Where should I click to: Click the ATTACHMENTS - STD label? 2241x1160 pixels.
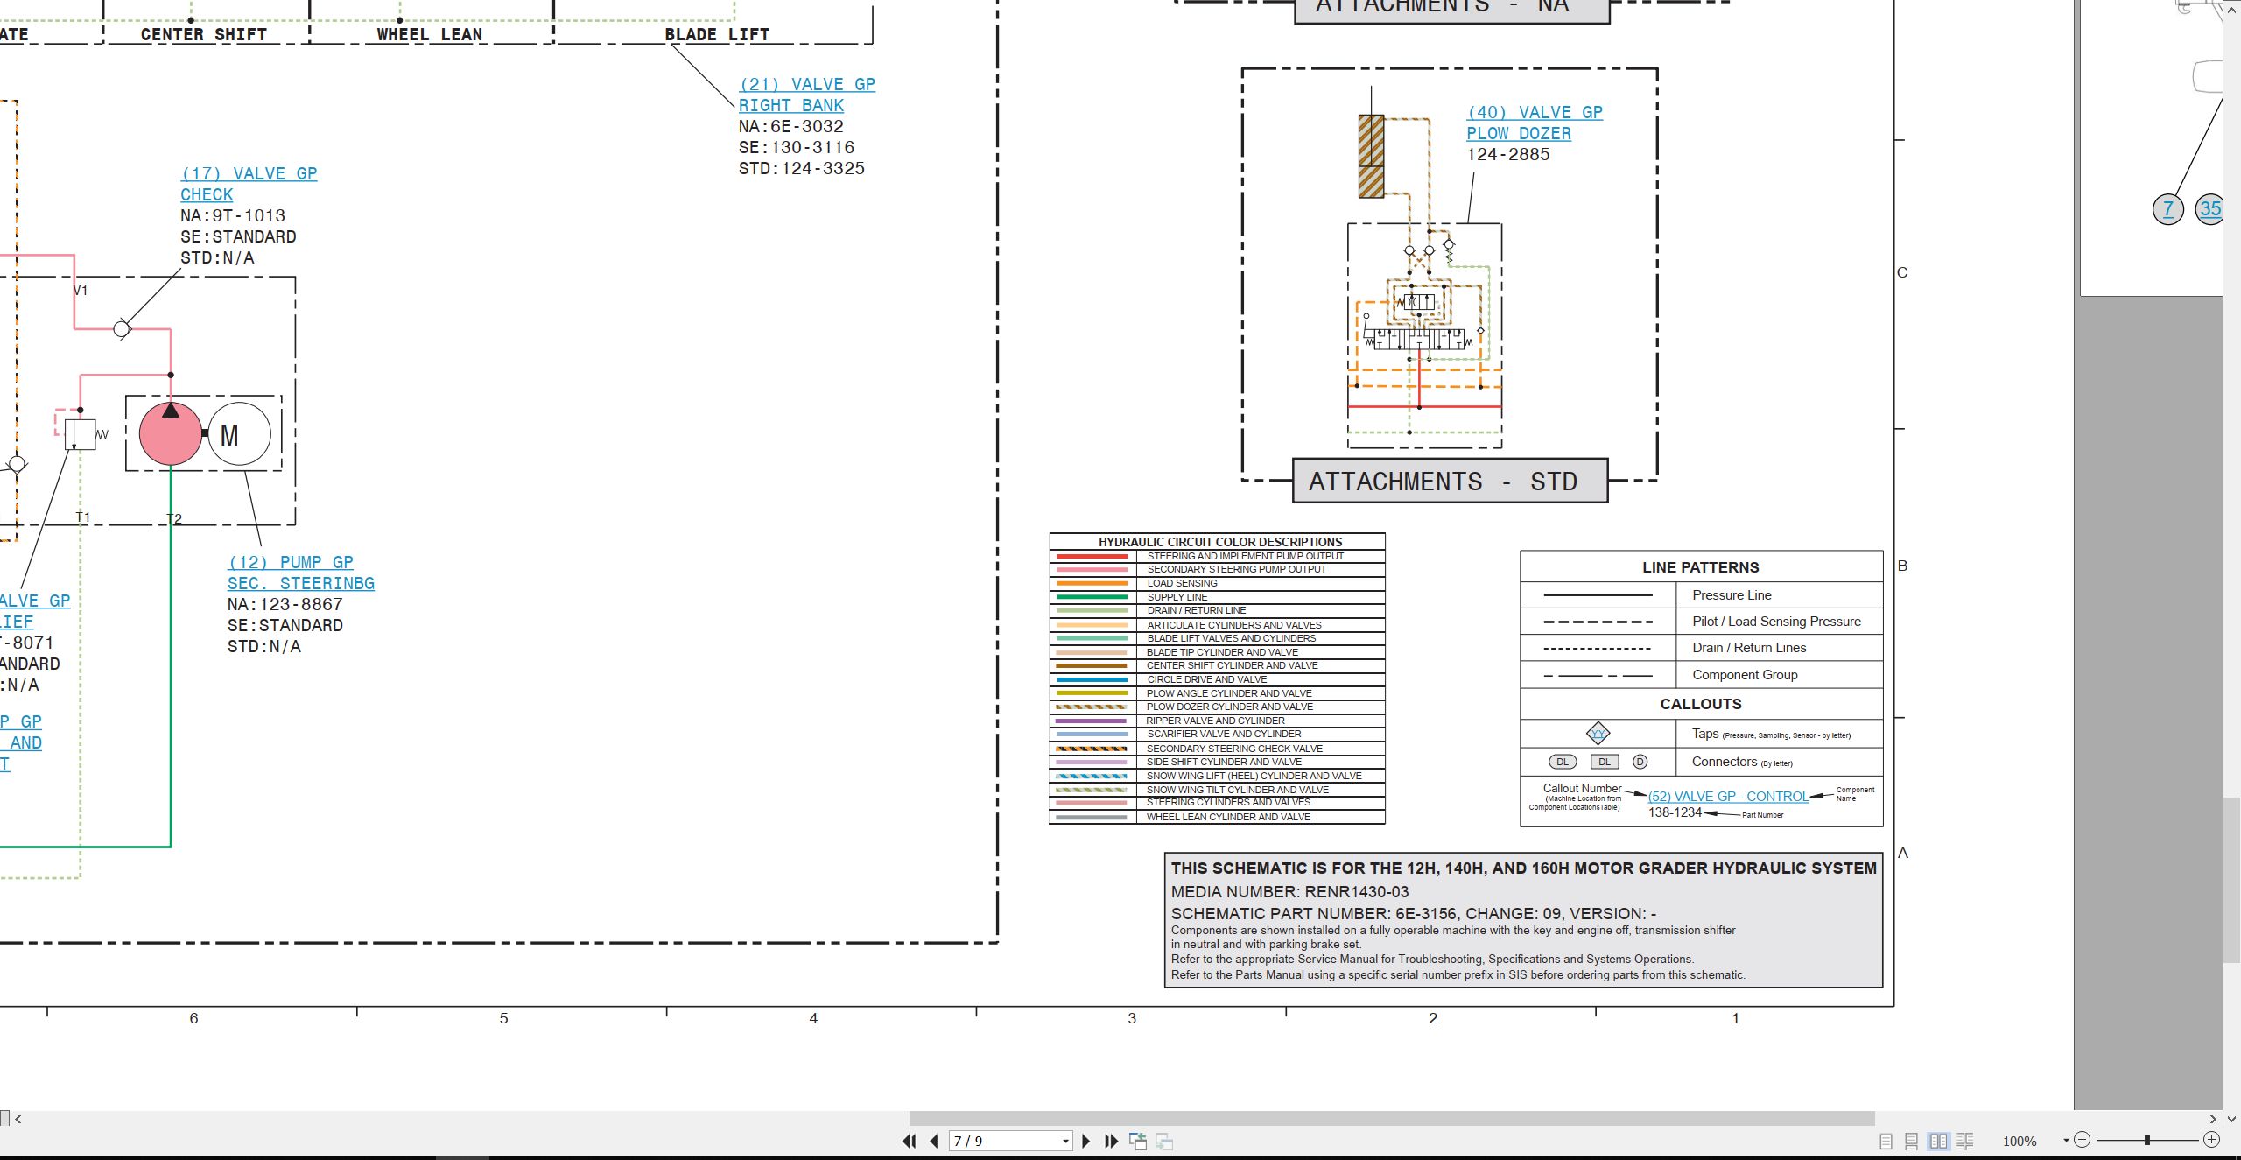(x=1450, y=481)
